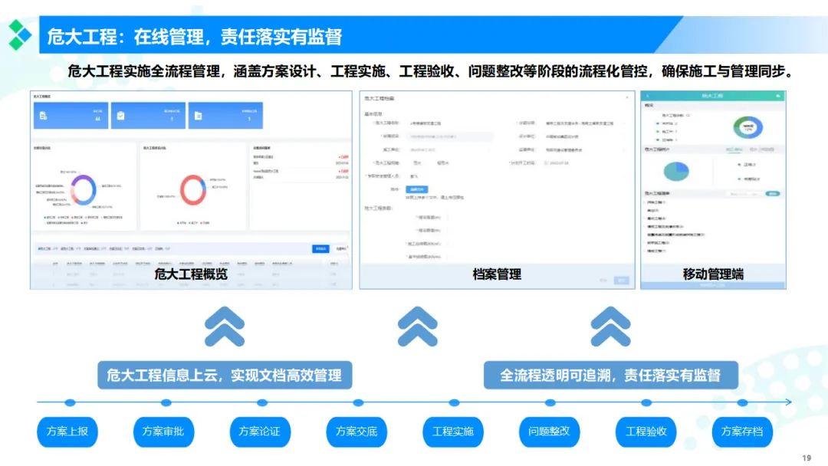Click the timeline dot above 方案交底
This screenshot has height=466, width=828.
358,402
